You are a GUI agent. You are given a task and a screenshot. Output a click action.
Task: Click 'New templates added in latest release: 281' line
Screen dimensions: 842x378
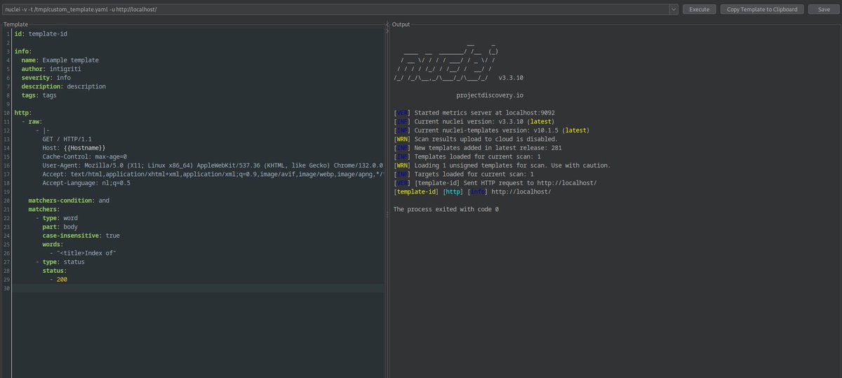(478, 148)
